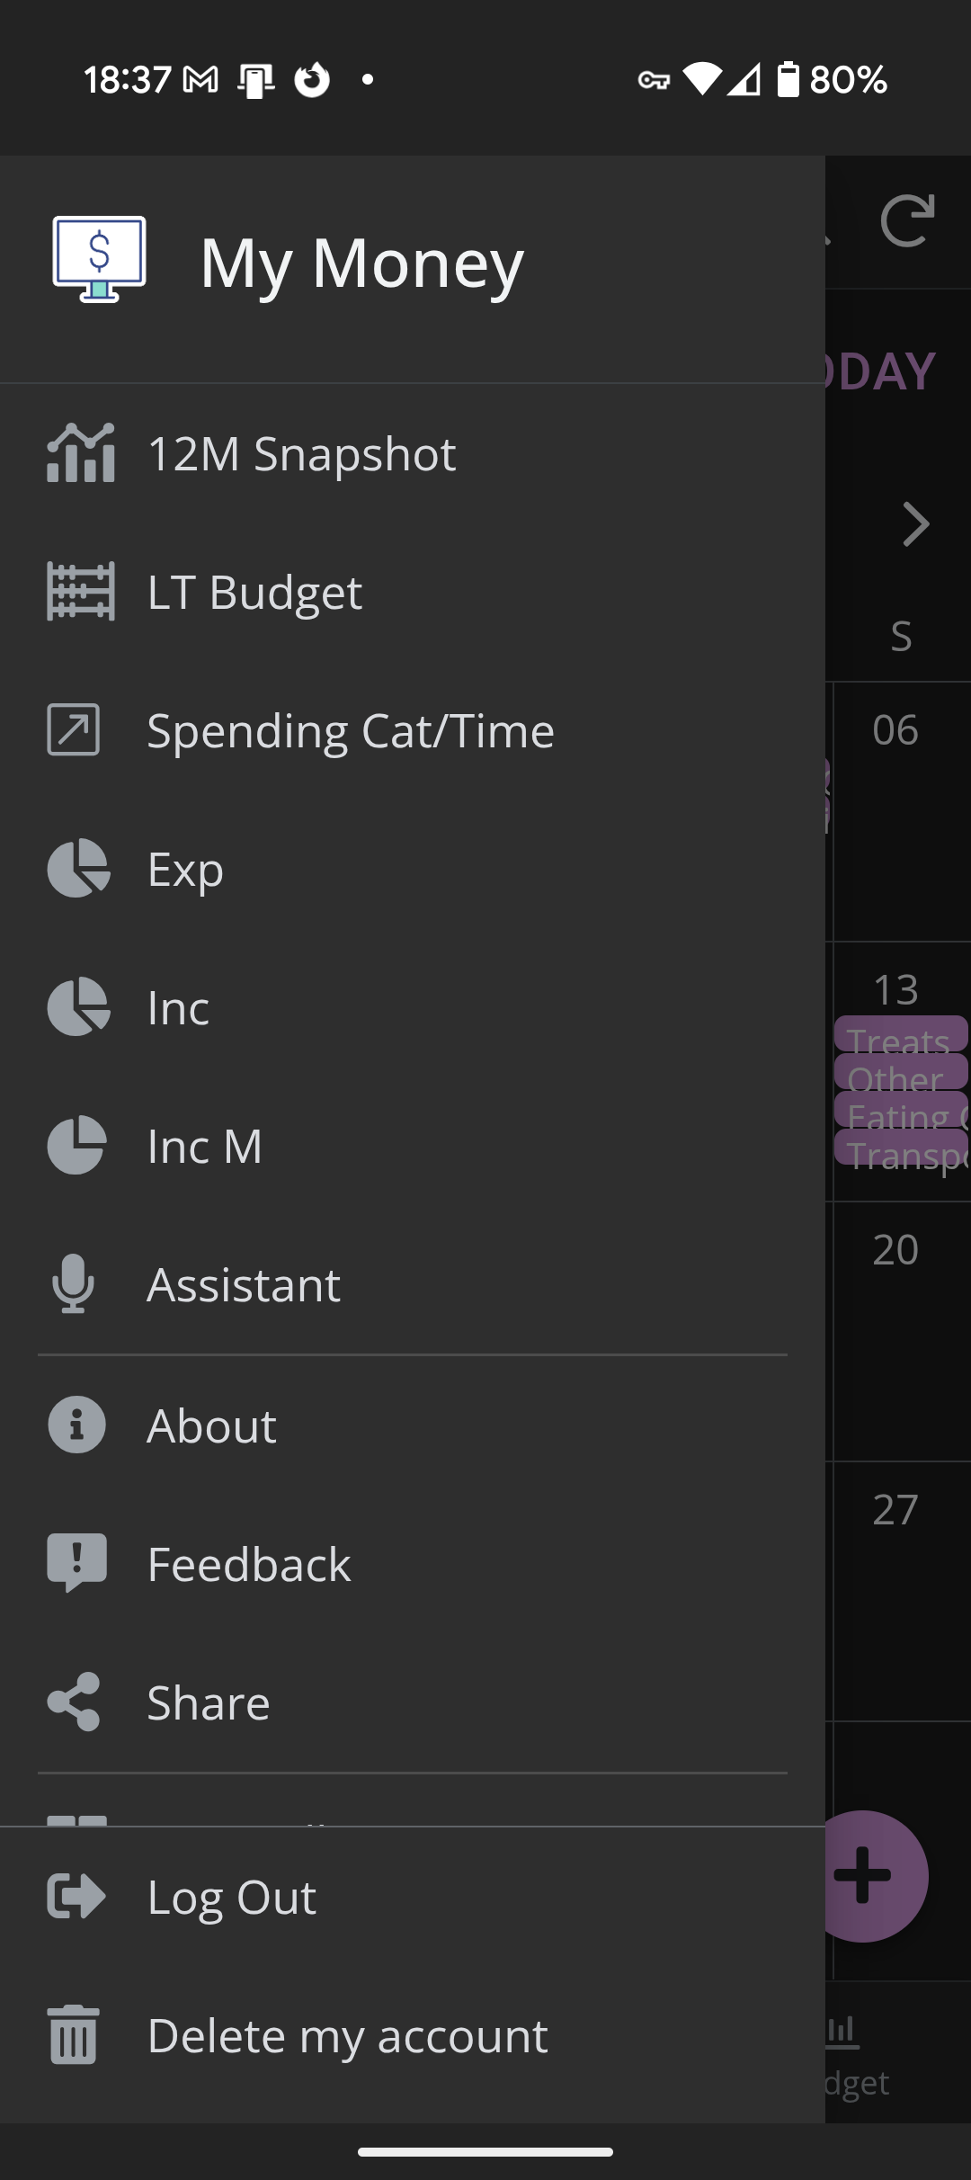
Task: Tap the Inc M pie icon
Action: [x=76, y=1146]
